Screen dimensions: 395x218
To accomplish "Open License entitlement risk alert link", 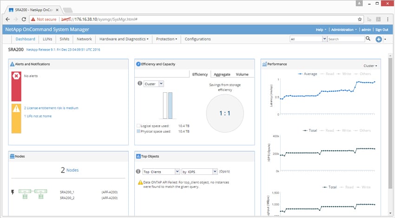I will [x=51, y=108].
